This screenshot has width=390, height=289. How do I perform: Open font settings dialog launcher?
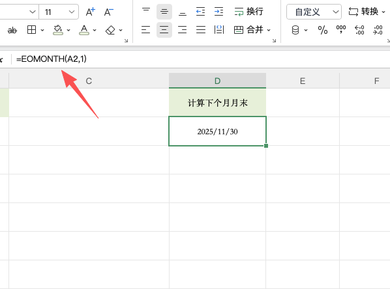click(x=126, y=40)
